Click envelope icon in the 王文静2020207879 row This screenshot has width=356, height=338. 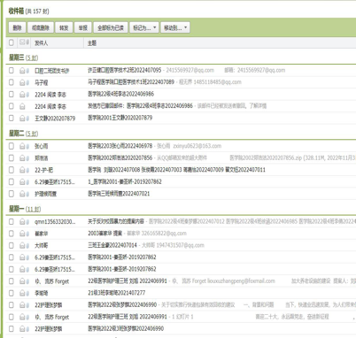22,119
